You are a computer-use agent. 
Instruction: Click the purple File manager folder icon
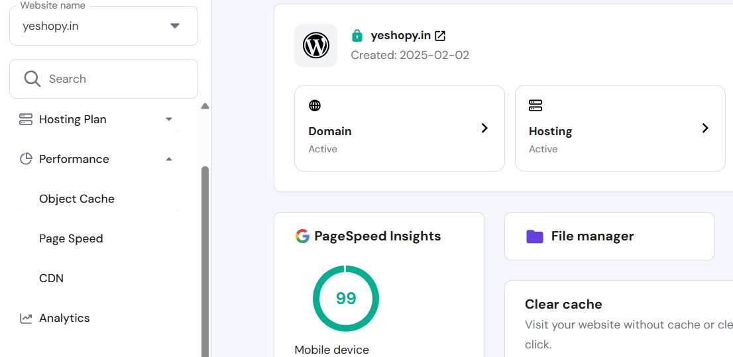click(535, 236)
